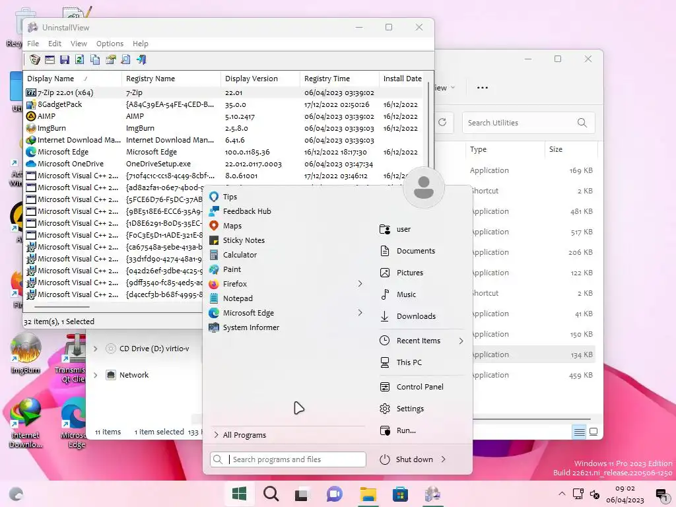Sort by the Registry Time column header

pos(339,79)
